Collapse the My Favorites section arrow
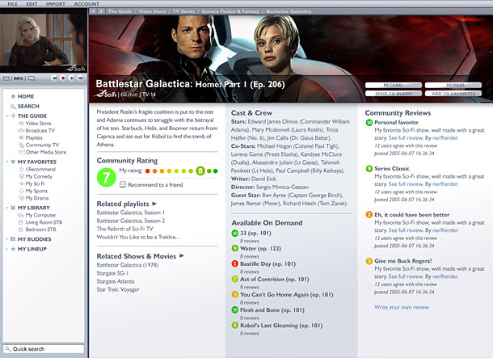 pyautogui.click(x=7, y=162)
